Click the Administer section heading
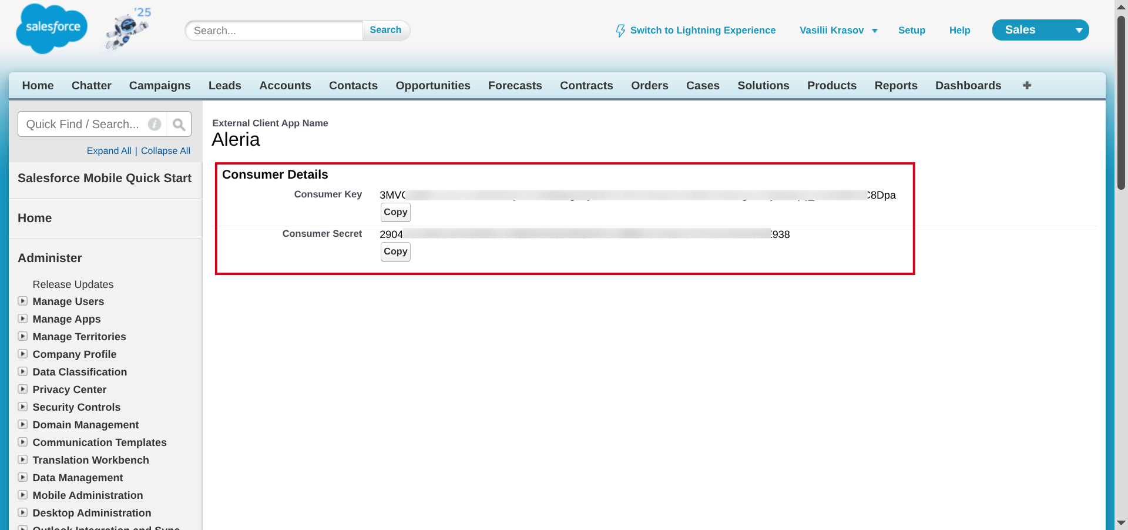The height and width of the screenshot is (530, 1128). (50, 258)
